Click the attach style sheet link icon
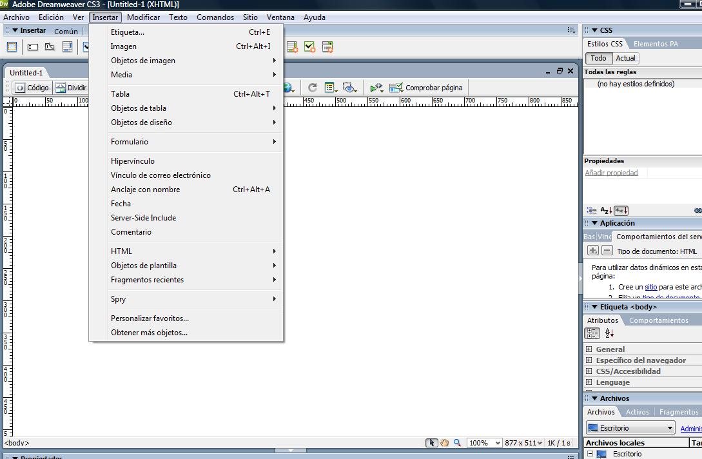Image resolution: width=702 pixels, height=459 pixels. [x=698, y=210]
